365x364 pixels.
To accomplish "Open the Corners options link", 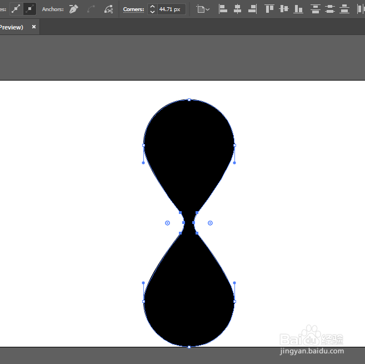I will [x=133, y=9].
